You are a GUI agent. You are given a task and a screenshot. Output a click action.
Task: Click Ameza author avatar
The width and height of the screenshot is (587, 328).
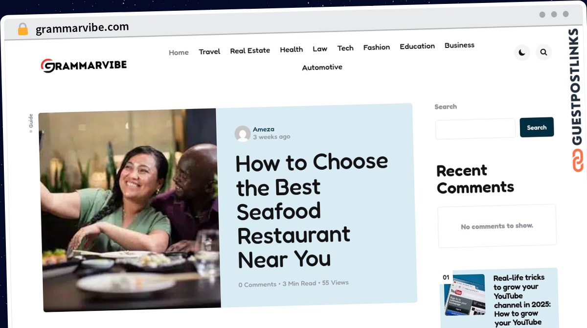[243, 134]
